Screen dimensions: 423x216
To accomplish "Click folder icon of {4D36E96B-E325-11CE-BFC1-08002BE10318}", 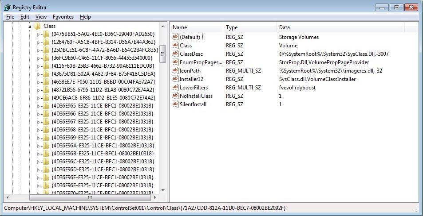I will (46, 154).
